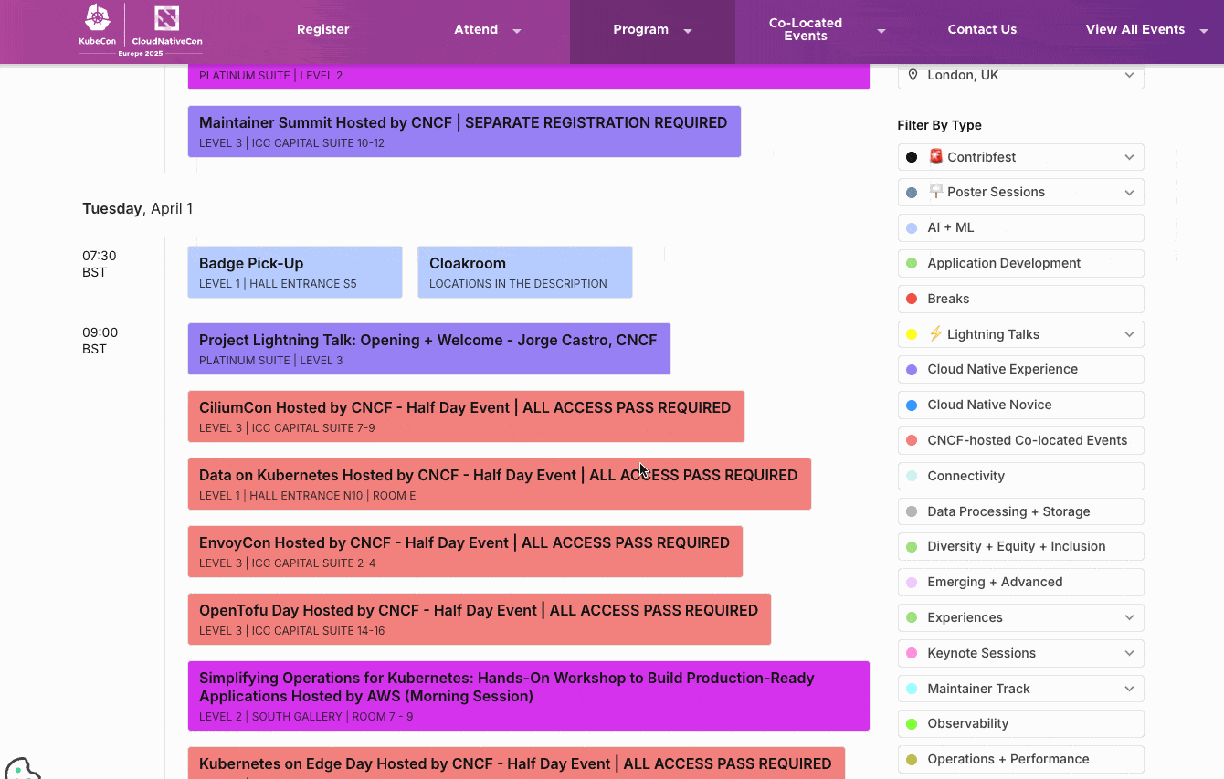
Task: Click the siren emoji next to Contribfest
Action: (935, 157)
